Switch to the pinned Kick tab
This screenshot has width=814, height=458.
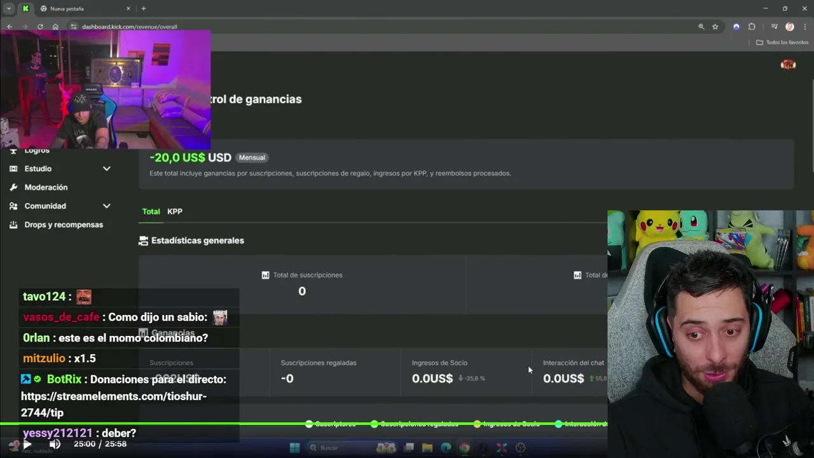tap(25, 8)
